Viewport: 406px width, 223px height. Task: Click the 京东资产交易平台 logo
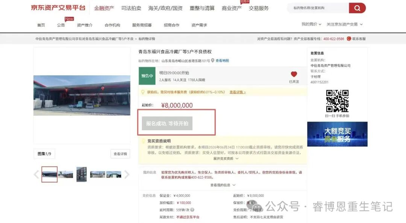[58, 8]
